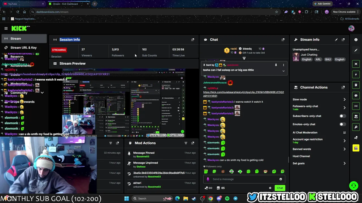Click the info icon in right sidebar
The image size is (362, 203).
pos(356,40)
